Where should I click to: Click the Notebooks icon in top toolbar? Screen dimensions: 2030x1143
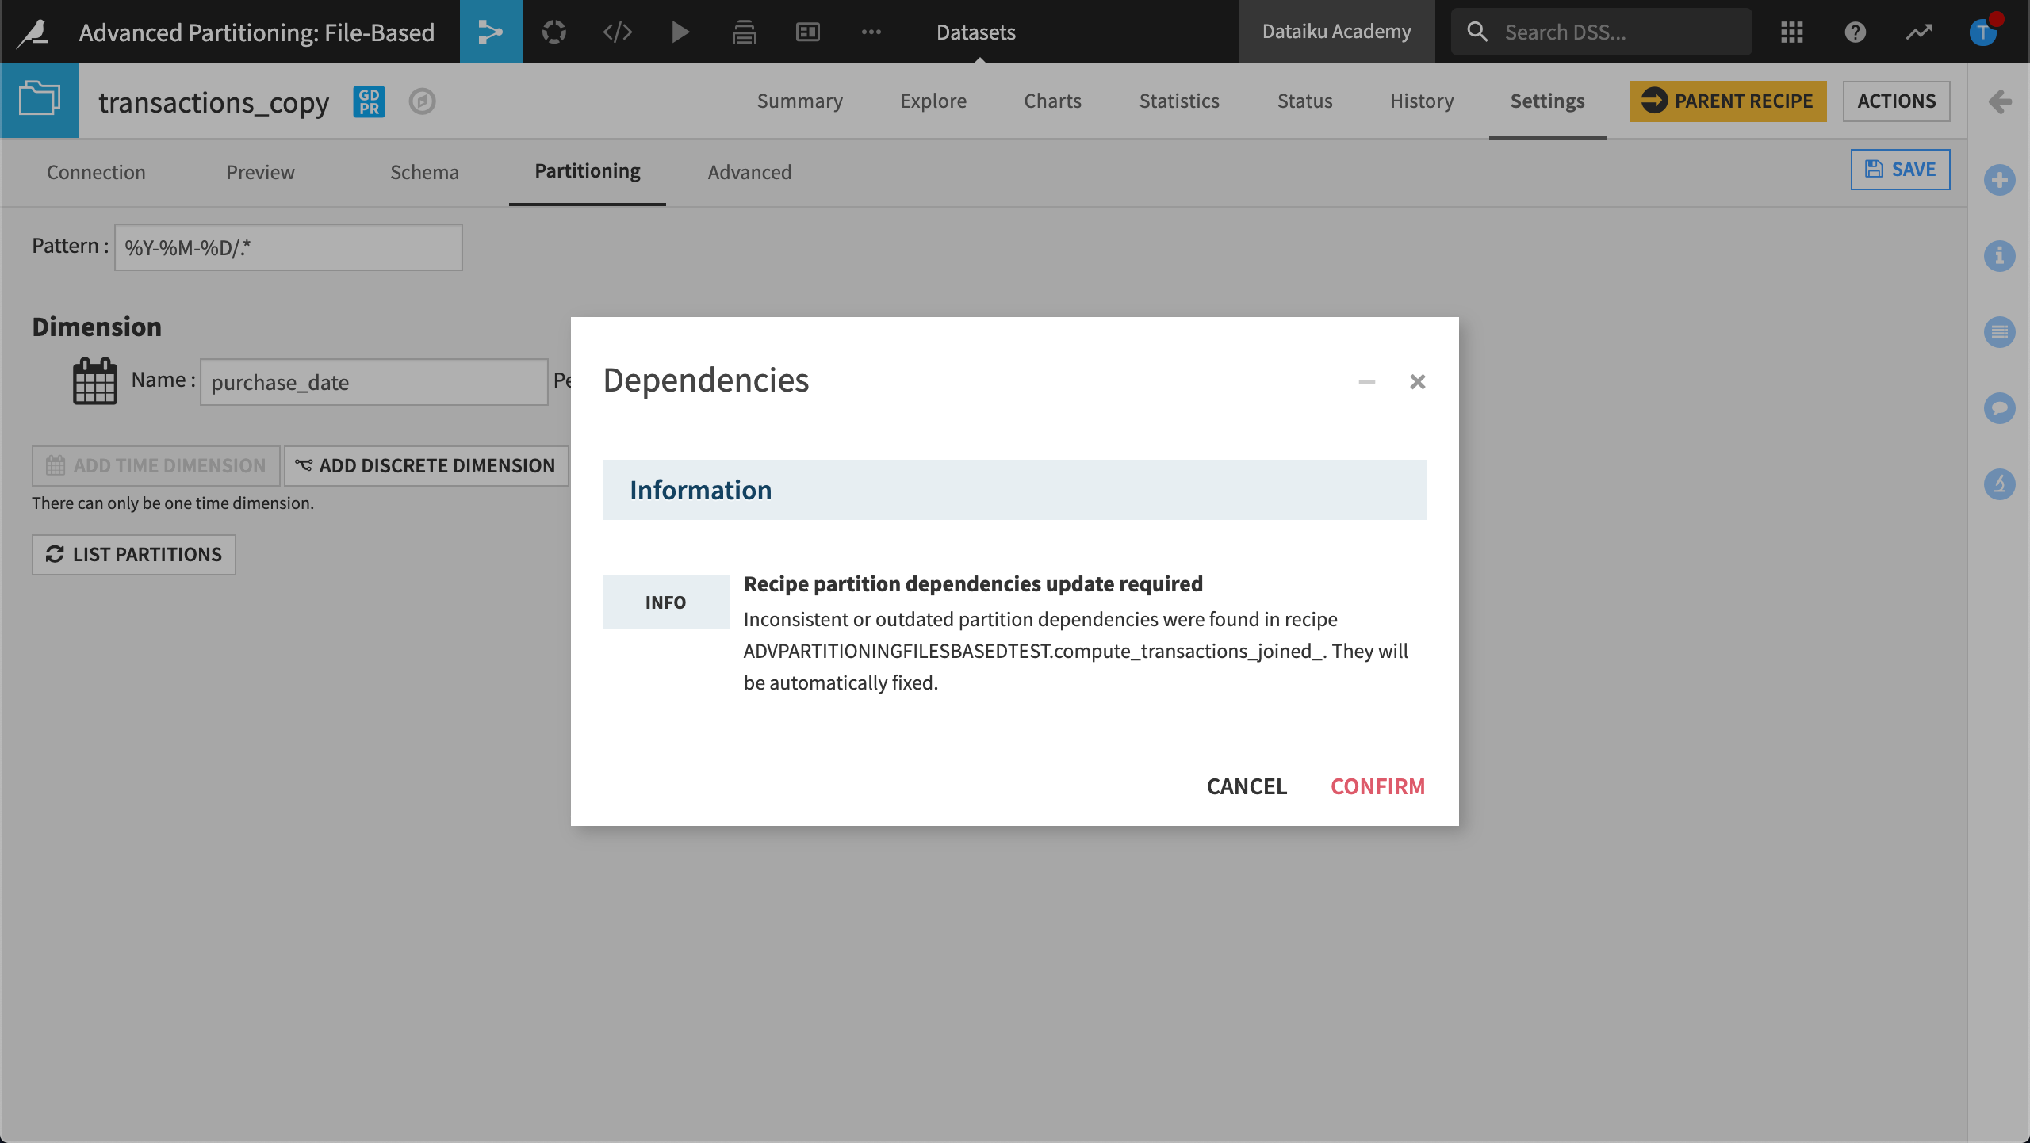coord(744,32)
